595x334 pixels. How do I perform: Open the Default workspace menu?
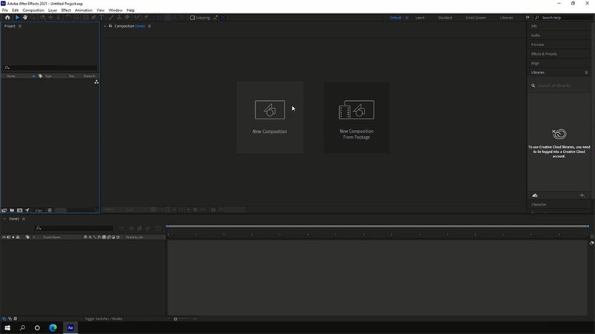tap(407, 17)
